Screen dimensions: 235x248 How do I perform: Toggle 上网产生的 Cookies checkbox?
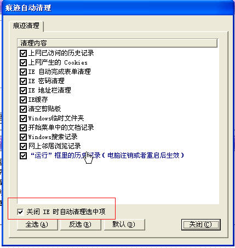coord(23,62)
